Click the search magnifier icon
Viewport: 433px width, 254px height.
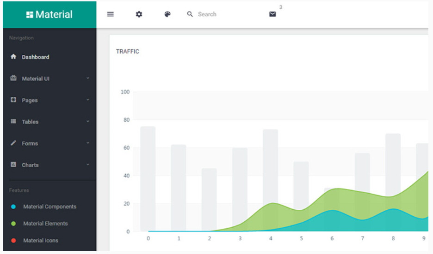click(x=190, y=14)
